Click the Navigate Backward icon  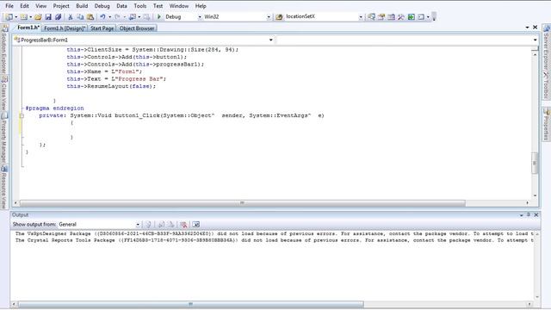[x=133, y=17]
